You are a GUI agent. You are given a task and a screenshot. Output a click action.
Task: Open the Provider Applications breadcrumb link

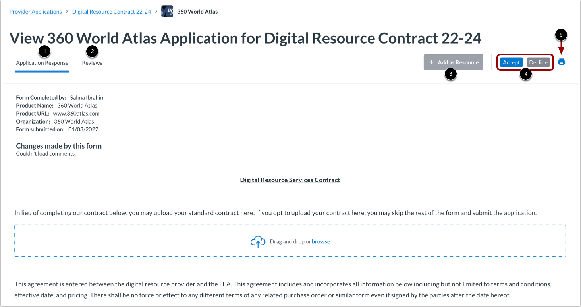point(35,11)
